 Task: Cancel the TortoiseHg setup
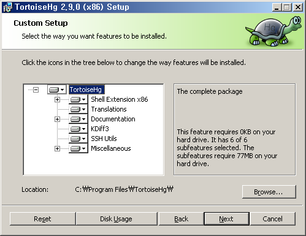[273, 219]
